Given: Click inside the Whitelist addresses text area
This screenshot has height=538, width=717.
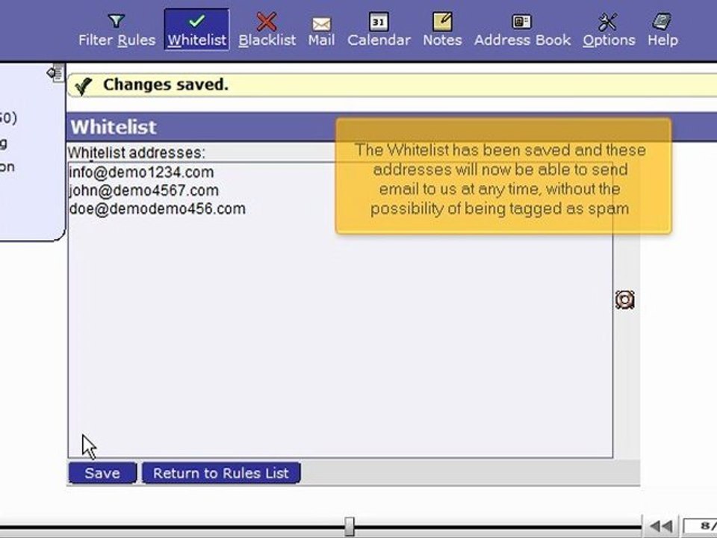Looking at the screenshot, I should (x=341, y=309).
